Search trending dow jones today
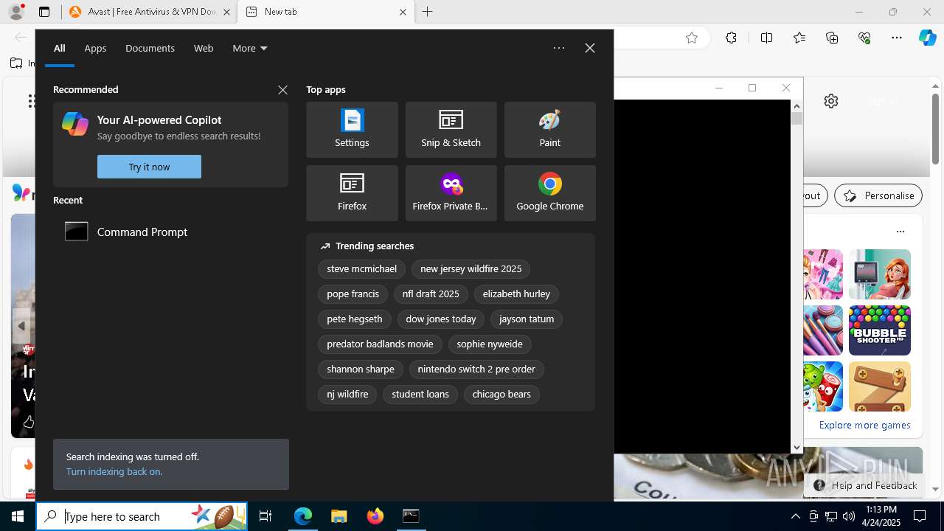This screenshot has height=531, width=944. (x=441, y=319)
